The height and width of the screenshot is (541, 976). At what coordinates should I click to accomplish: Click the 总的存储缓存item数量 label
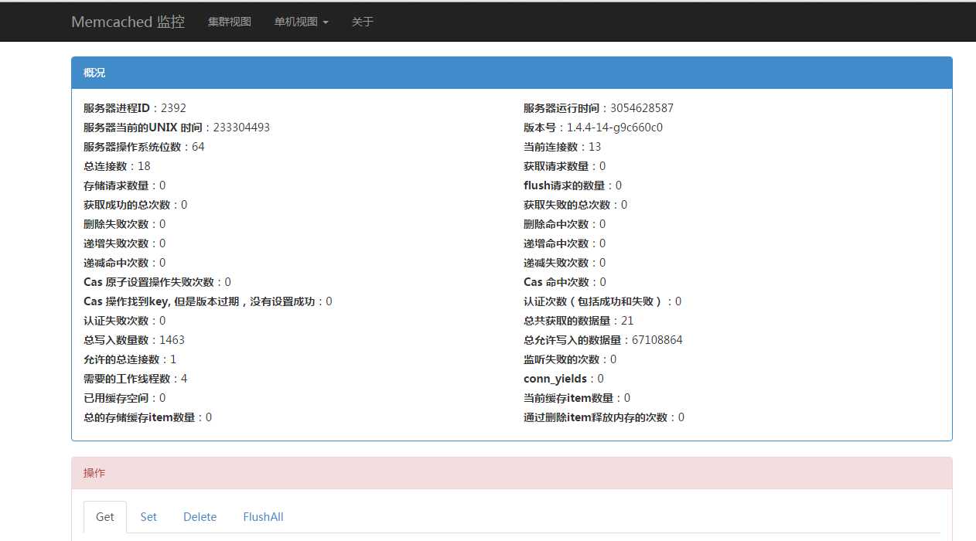pyautogui.click(x=139, y=417)
